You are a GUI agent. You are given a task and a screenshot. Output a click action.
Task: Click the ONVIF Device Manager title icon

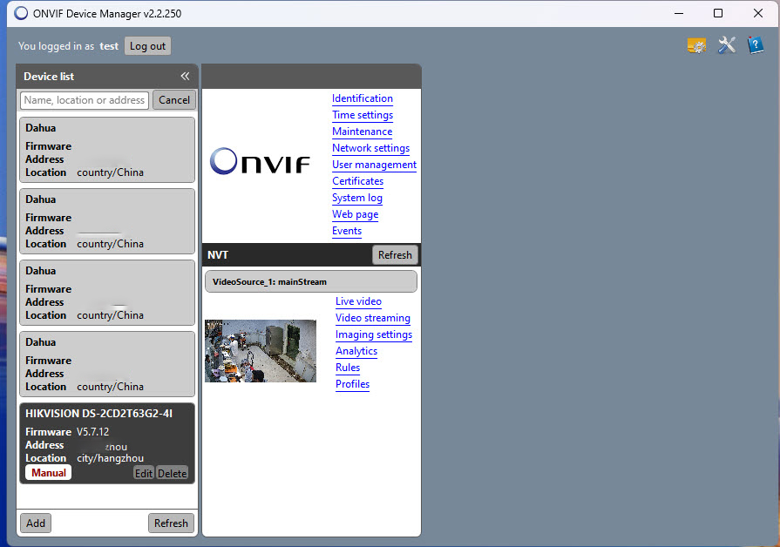coord(21,14)
